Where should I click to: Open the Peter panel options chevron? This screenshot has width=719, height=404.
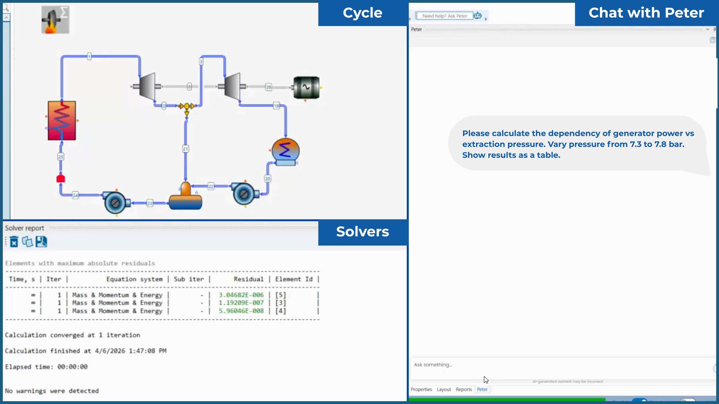tap(707, 29)
